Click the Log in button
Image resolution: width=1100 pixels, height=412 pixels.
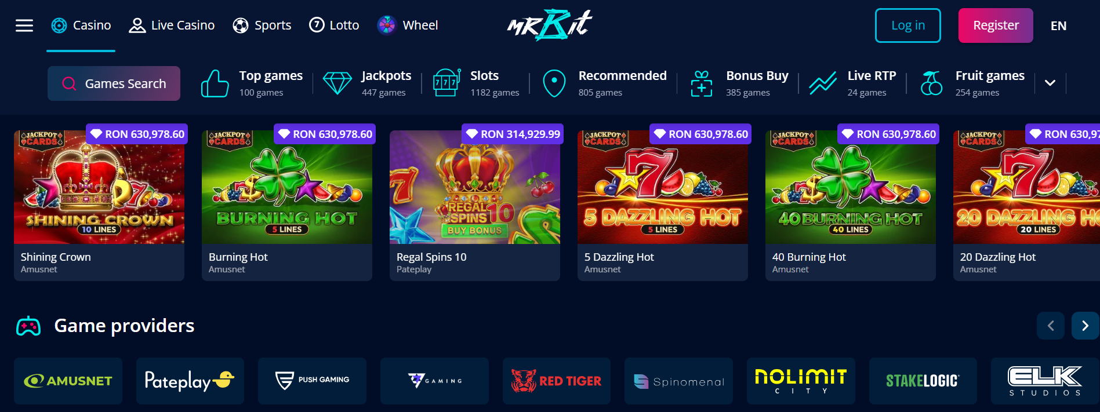908,25
